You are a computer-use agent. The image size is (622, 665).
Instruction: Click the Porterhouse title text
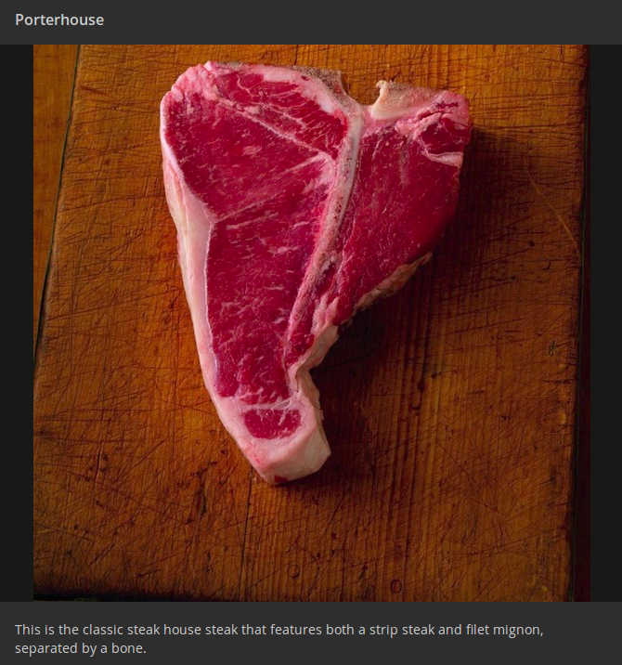pos(59,20)
